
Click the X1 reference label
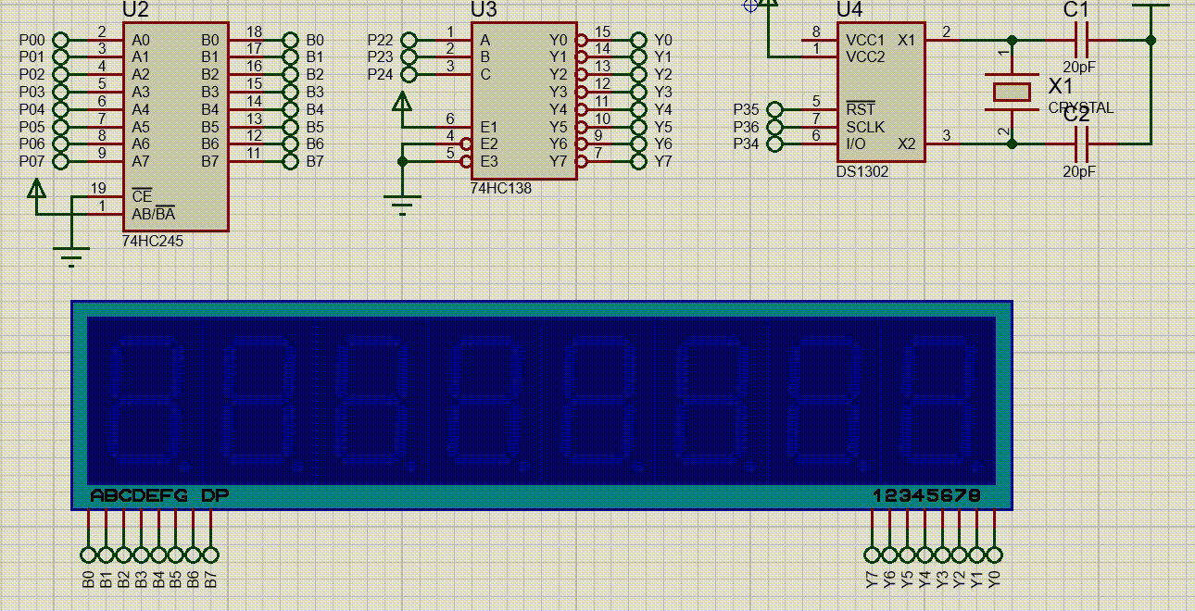pos(1062,86)
